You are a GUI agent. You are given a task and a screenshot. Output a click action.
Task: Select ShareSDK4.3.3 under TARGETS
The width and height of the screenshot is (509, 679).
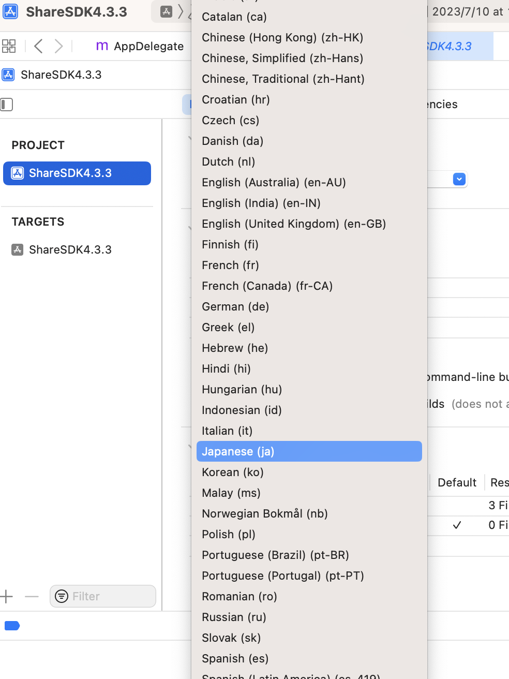[x=70, y=250]
